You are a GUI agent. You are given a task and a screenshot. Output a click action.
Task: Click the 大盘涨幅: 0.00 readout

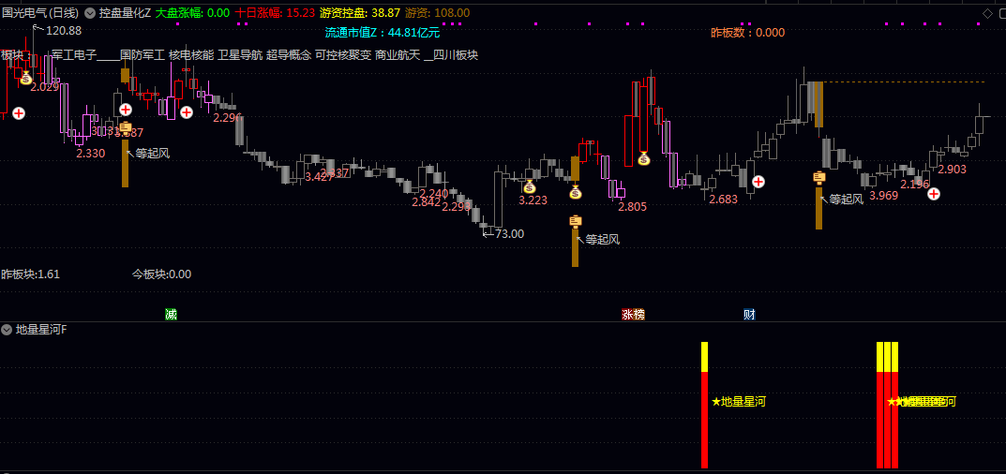192,13
